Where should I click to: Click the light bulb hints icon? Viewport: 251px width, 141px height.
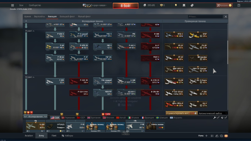pyautogui.click(x=176, y=5)
